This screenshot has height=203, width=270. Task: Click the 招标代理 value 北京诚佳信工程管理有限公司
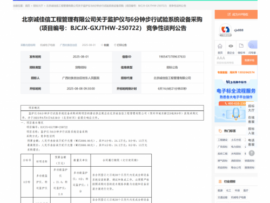tap(172, 78)
